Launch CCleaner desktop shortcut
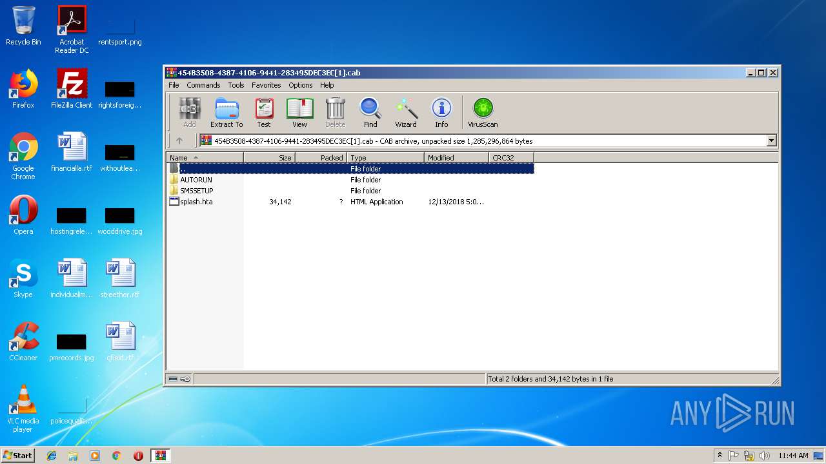The height and width of the screenshot is (464, 826). (23, 342)
